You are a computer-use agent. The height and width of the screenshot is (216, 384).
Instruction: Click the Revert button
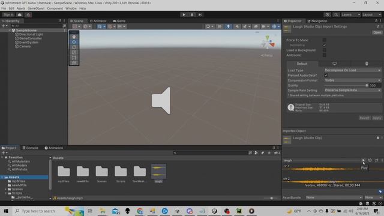pos(364,118)
